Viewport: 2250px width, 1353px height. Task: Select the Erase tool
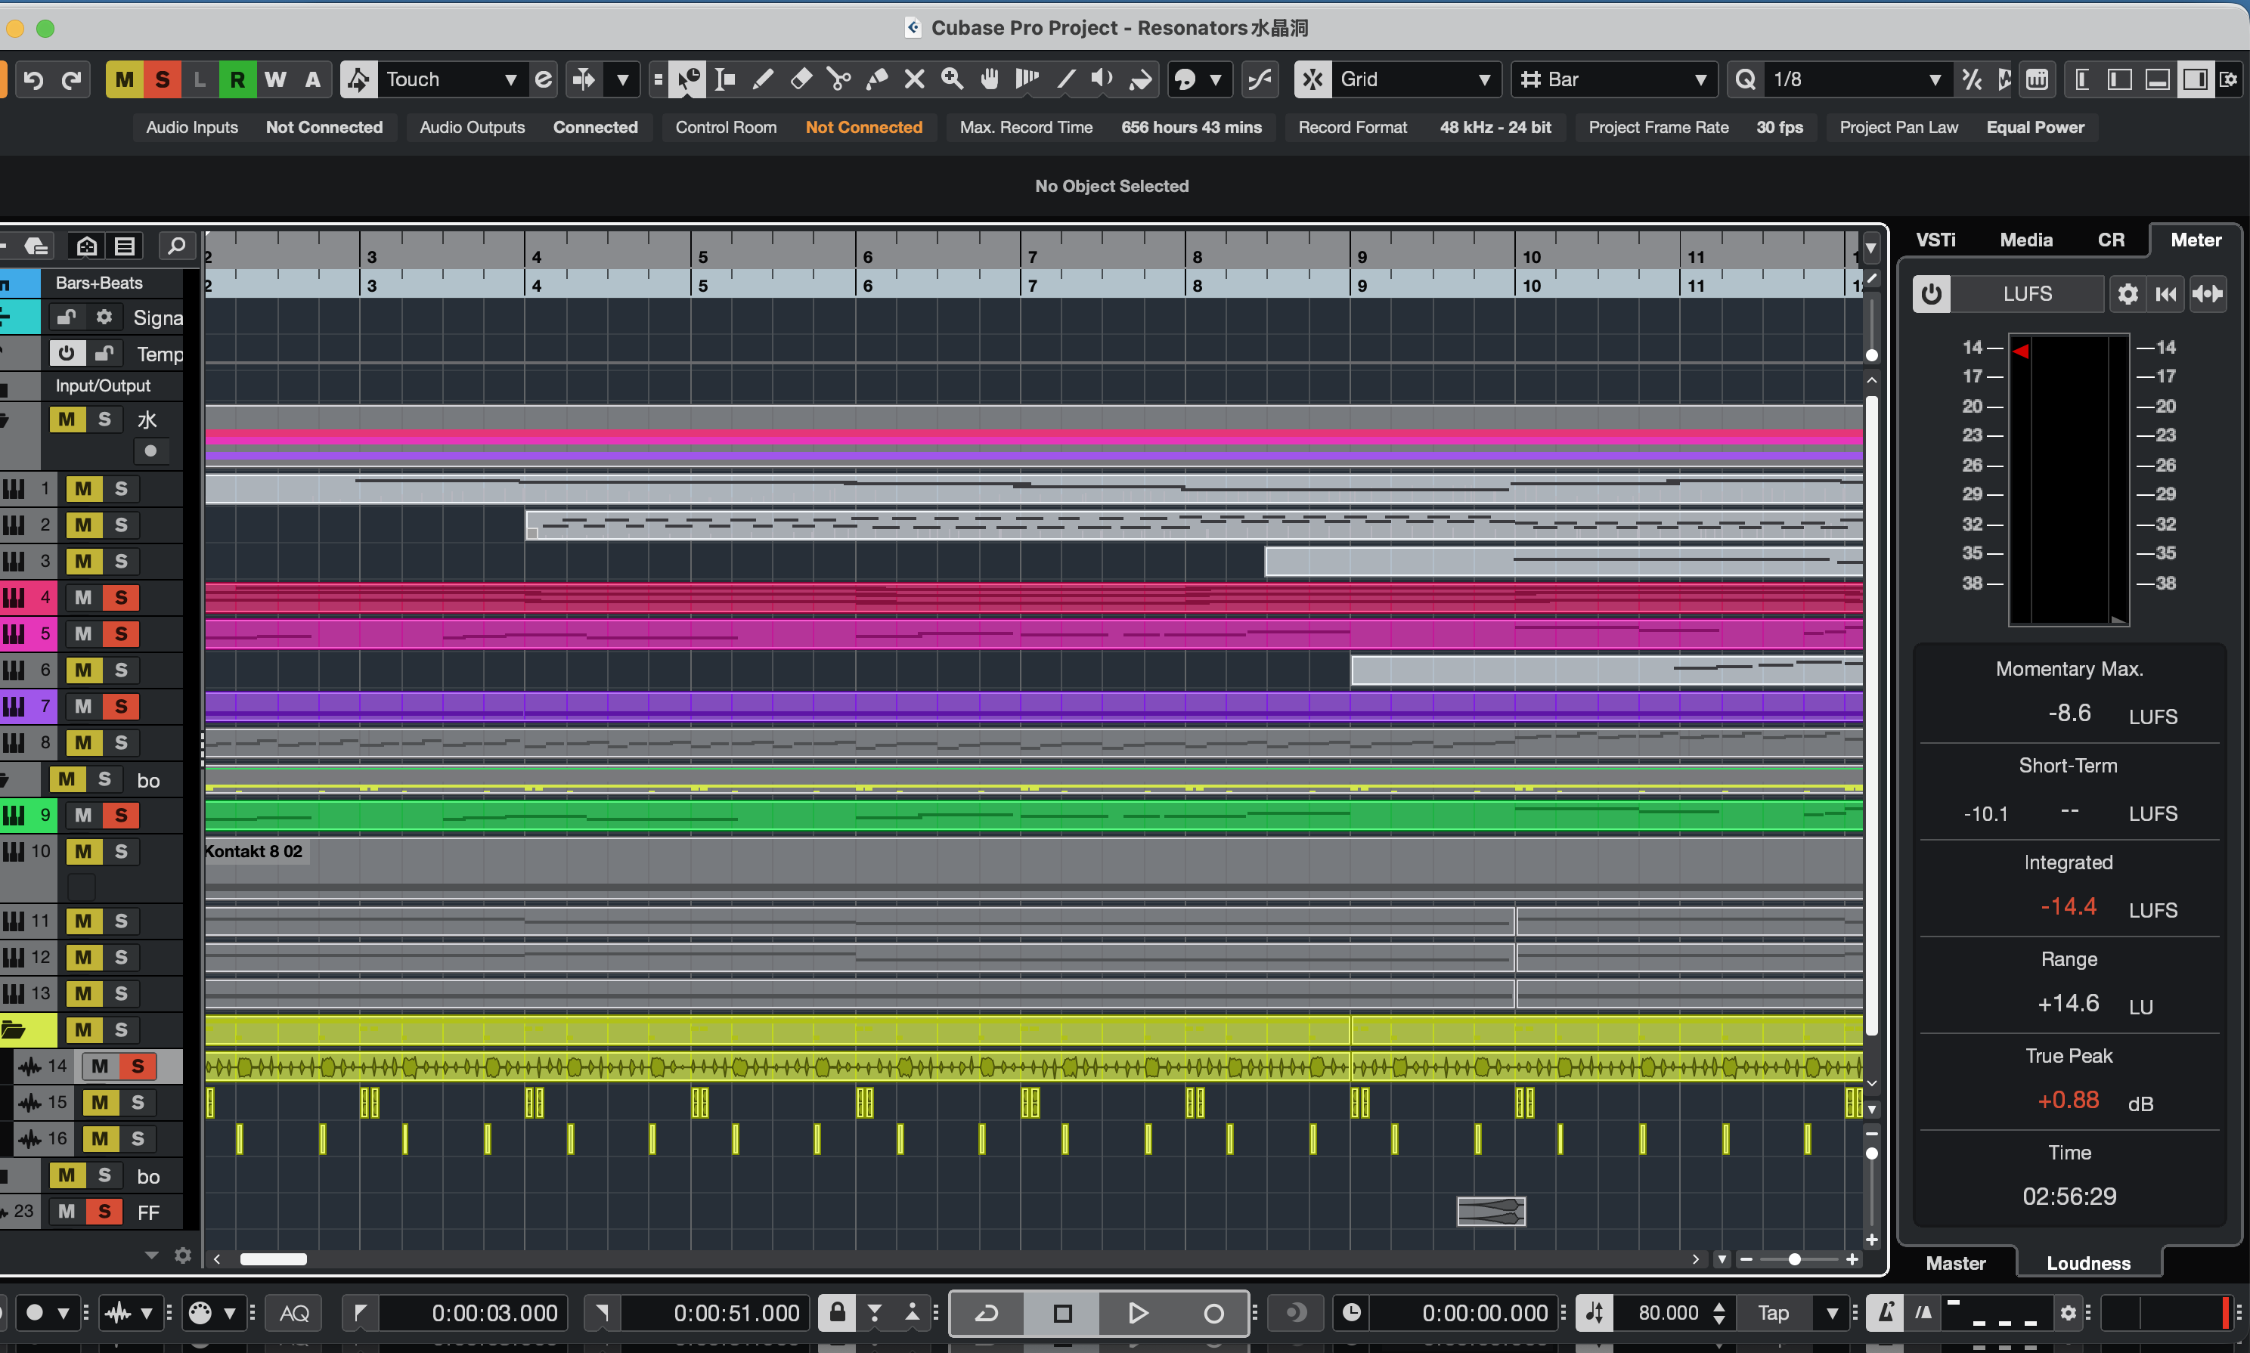pos(801,79)
